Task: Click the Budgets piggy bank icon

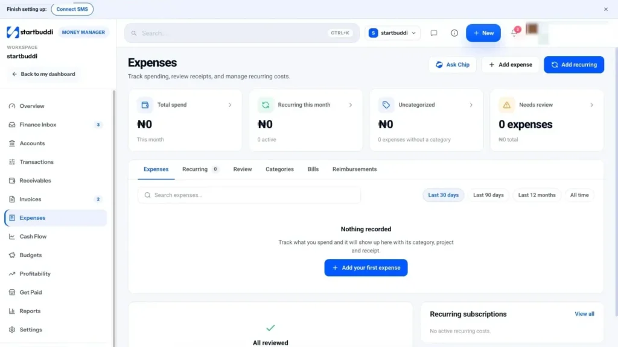Action: pos(12,255)
